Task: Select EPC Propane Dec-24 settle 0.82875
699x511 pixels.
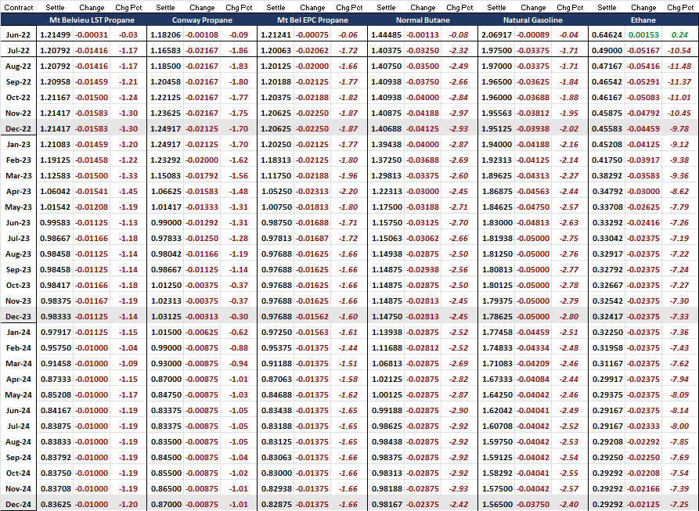Action: [276, 504]
